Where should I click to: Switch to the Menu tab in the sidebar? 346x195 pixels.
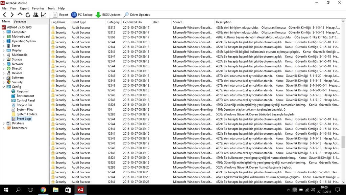coord(6,21)
